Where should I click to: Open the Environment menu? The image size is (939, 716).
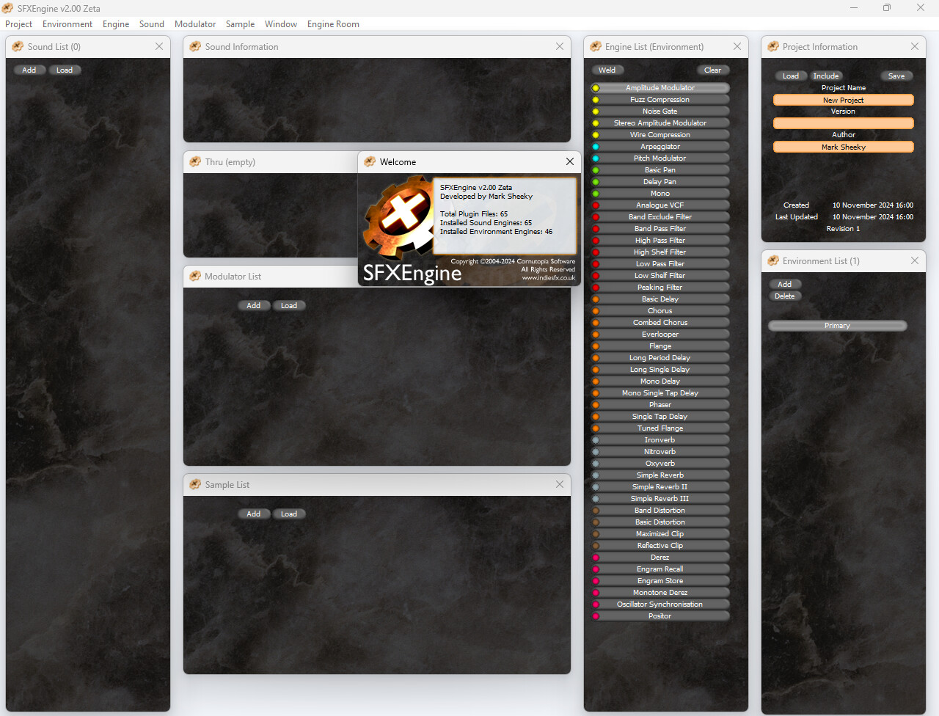click(67, 24)
